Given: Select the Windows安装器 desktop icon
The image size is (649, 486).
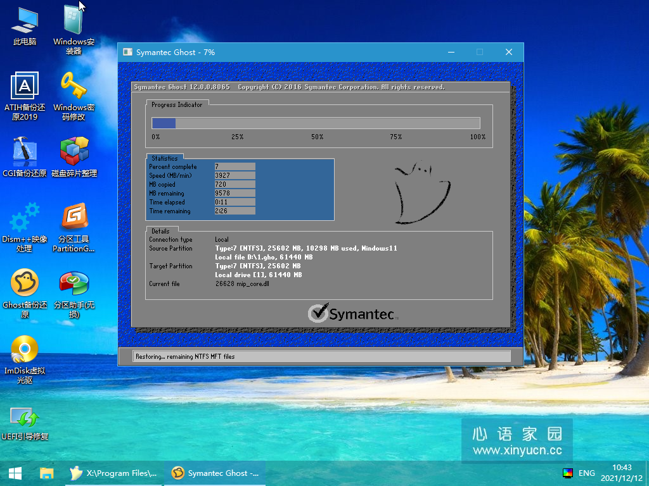Looking at the screenshot, I should (x=74, y=29).
